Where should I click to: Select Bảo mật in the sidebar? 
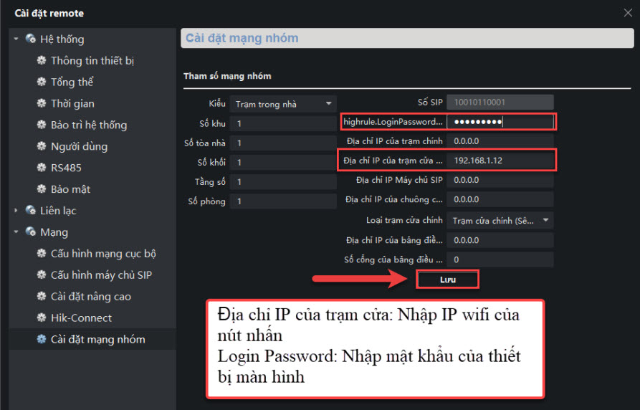pyautogui.click(x=70, y=189)
